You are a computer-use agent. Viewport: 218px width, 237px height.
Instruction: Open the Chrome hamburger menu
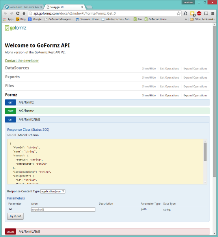pos(213,13)
